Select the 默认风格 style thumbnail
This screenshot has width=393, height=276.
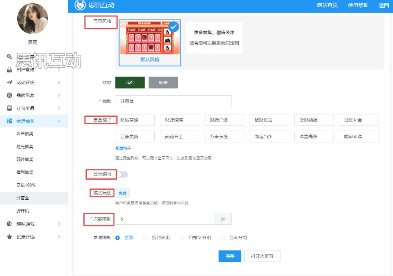point(150,41)
